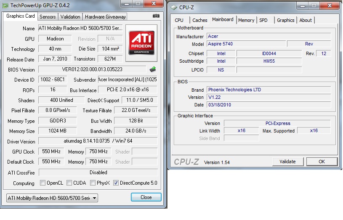Screen dimensions: 343x220
Task: Click the Subvendor Acer Incorporated field
Action: 128,80
